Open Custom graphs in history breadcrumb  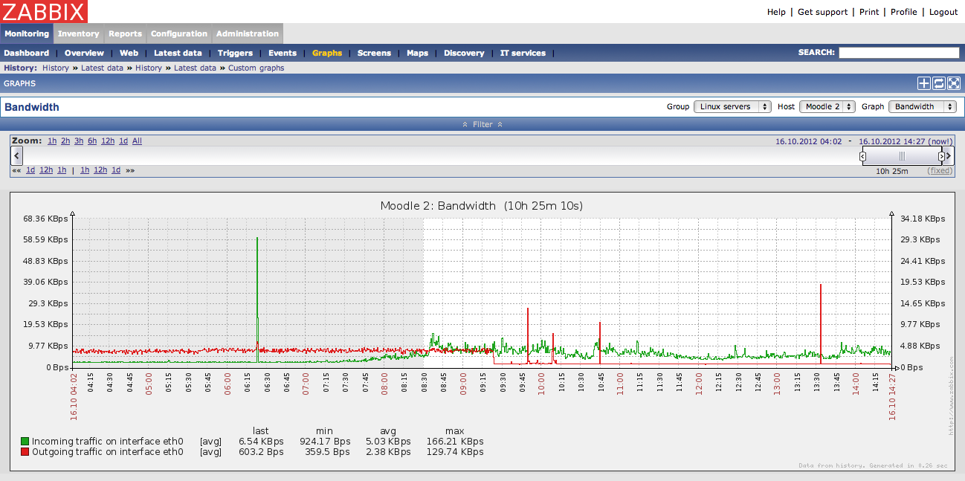pos(256,68)
